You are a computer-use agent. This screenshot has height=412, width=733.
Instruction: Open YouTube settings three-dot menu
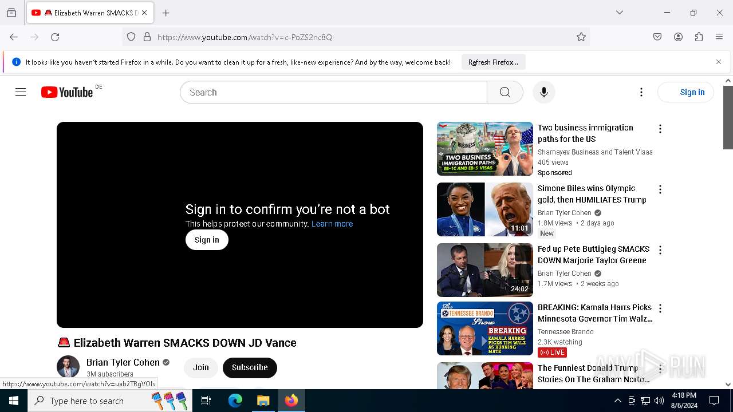[641, 92]
